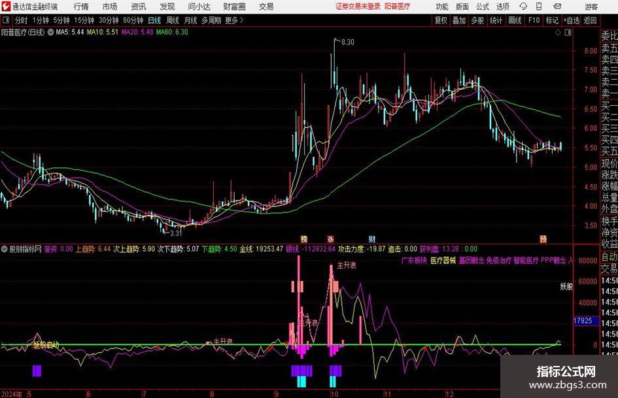Open the 行情 menu
This screenshot has height=398, width=618.
click(81, 7)
